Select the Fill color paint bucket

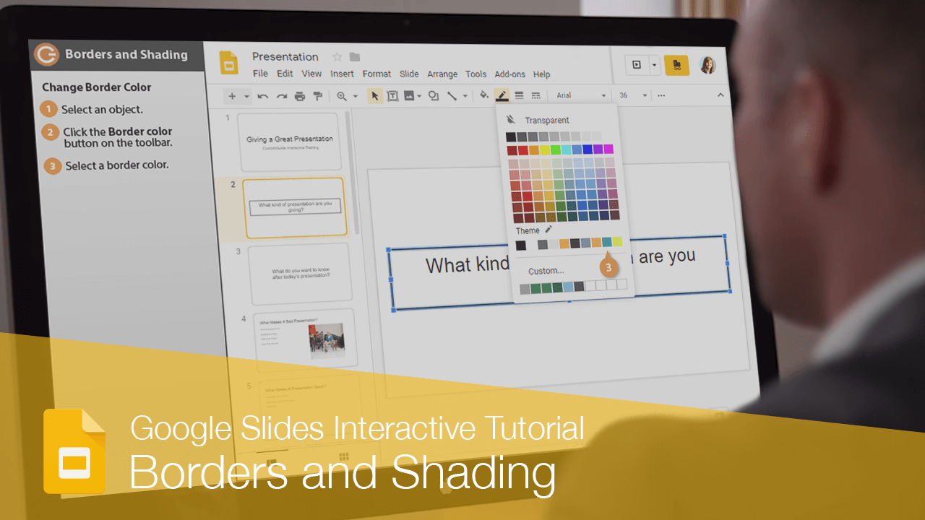tap(484, 95)
